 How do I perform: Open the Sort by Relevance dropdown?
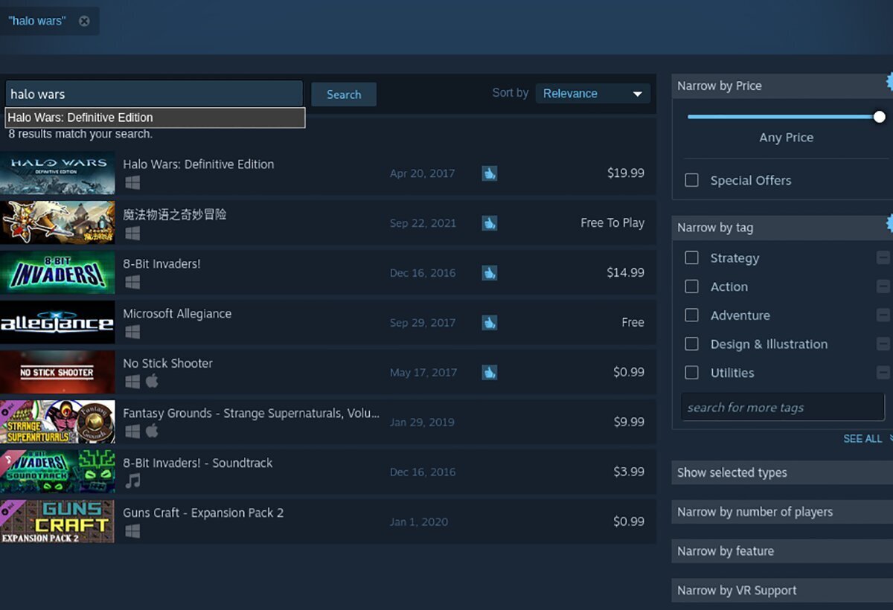592,94
